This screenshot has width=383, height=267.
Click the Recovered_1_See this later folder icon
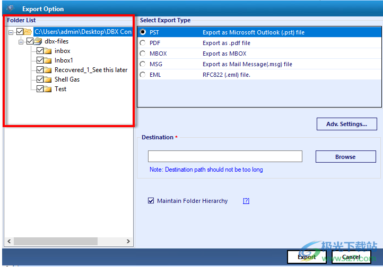(48, 70)
